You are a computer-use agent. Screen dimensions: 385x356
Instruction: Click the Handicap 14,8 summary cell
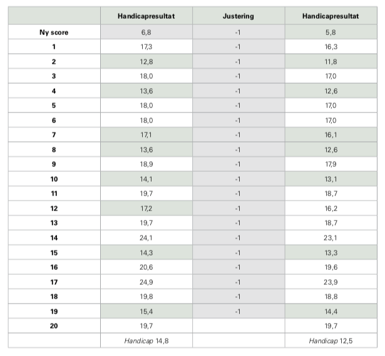(146, 340)
